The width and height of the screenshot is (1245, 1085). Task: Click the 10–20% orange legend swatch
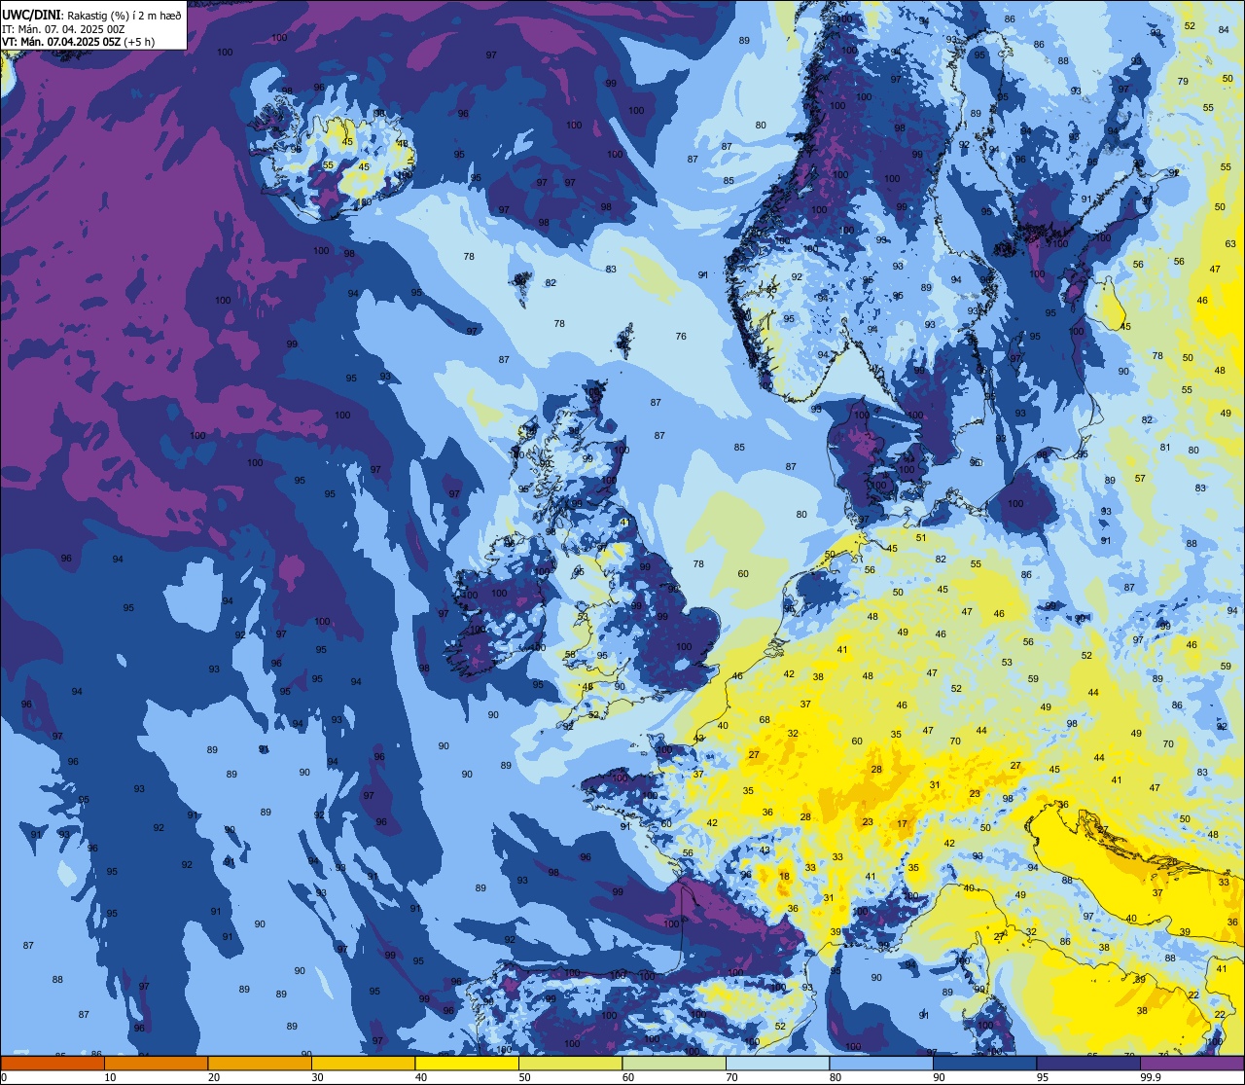point(156,1063)
